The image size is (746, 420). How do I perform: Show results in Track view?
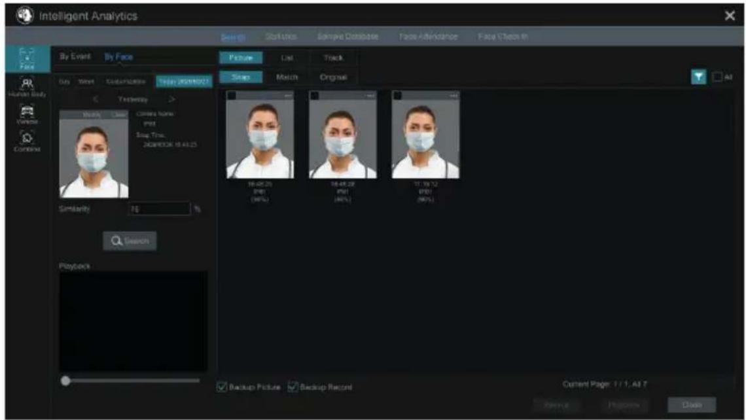(333, 58)
